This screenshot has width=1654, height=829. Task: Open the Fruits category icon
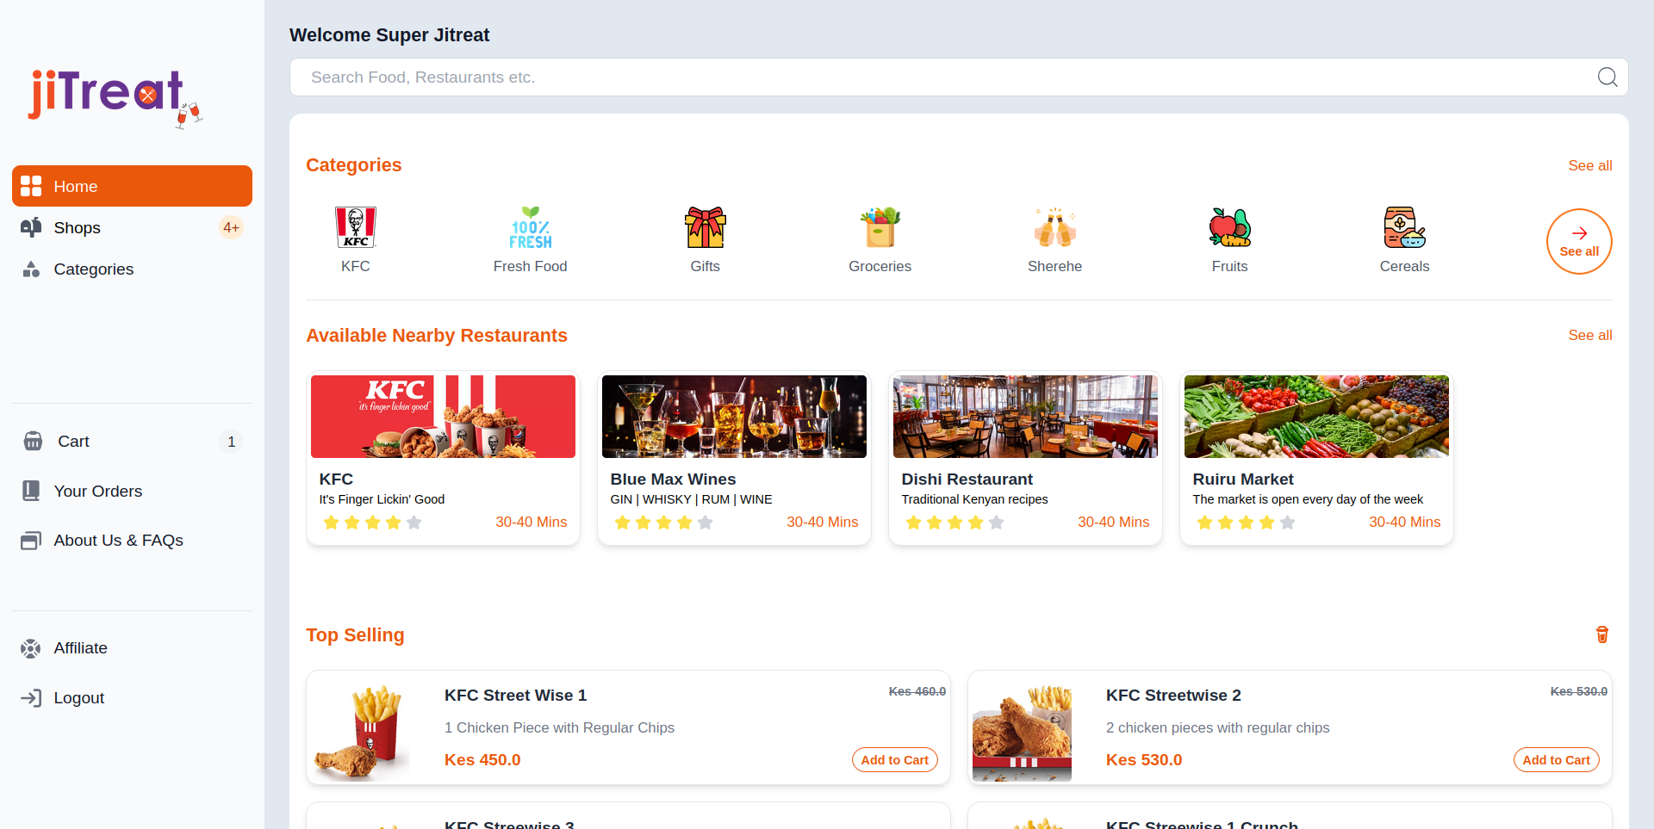click(1229, 227)
